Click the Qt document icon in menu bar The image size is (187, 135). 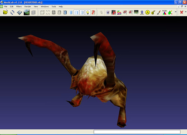tap(1, 7)
